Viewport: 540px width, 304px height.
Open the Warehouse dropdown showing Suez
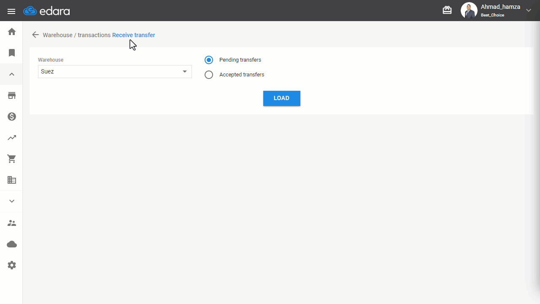pyautogui.click(x=115, y=71)
